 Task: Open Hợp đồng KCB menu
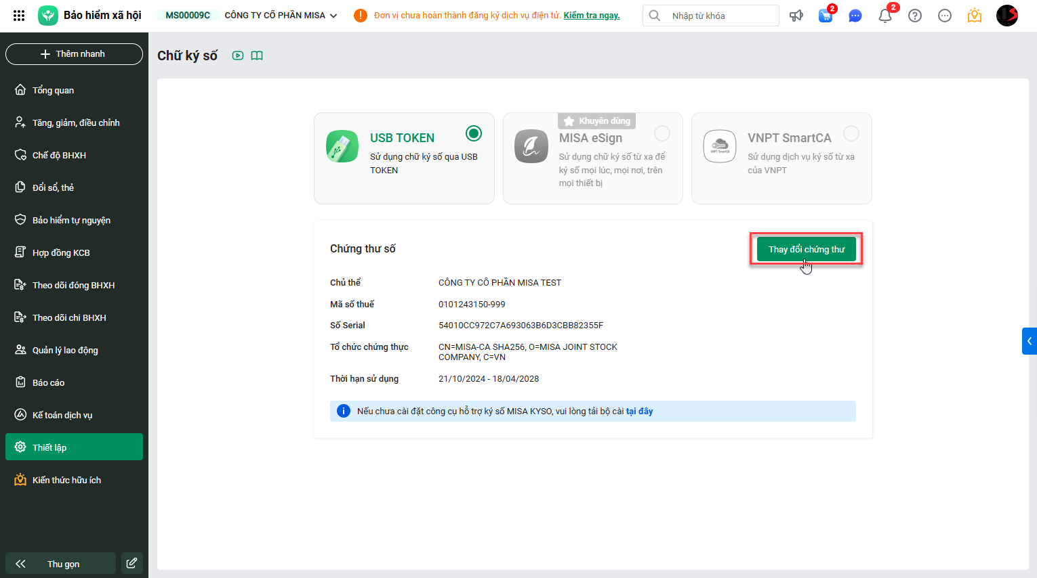pos(74,252)
